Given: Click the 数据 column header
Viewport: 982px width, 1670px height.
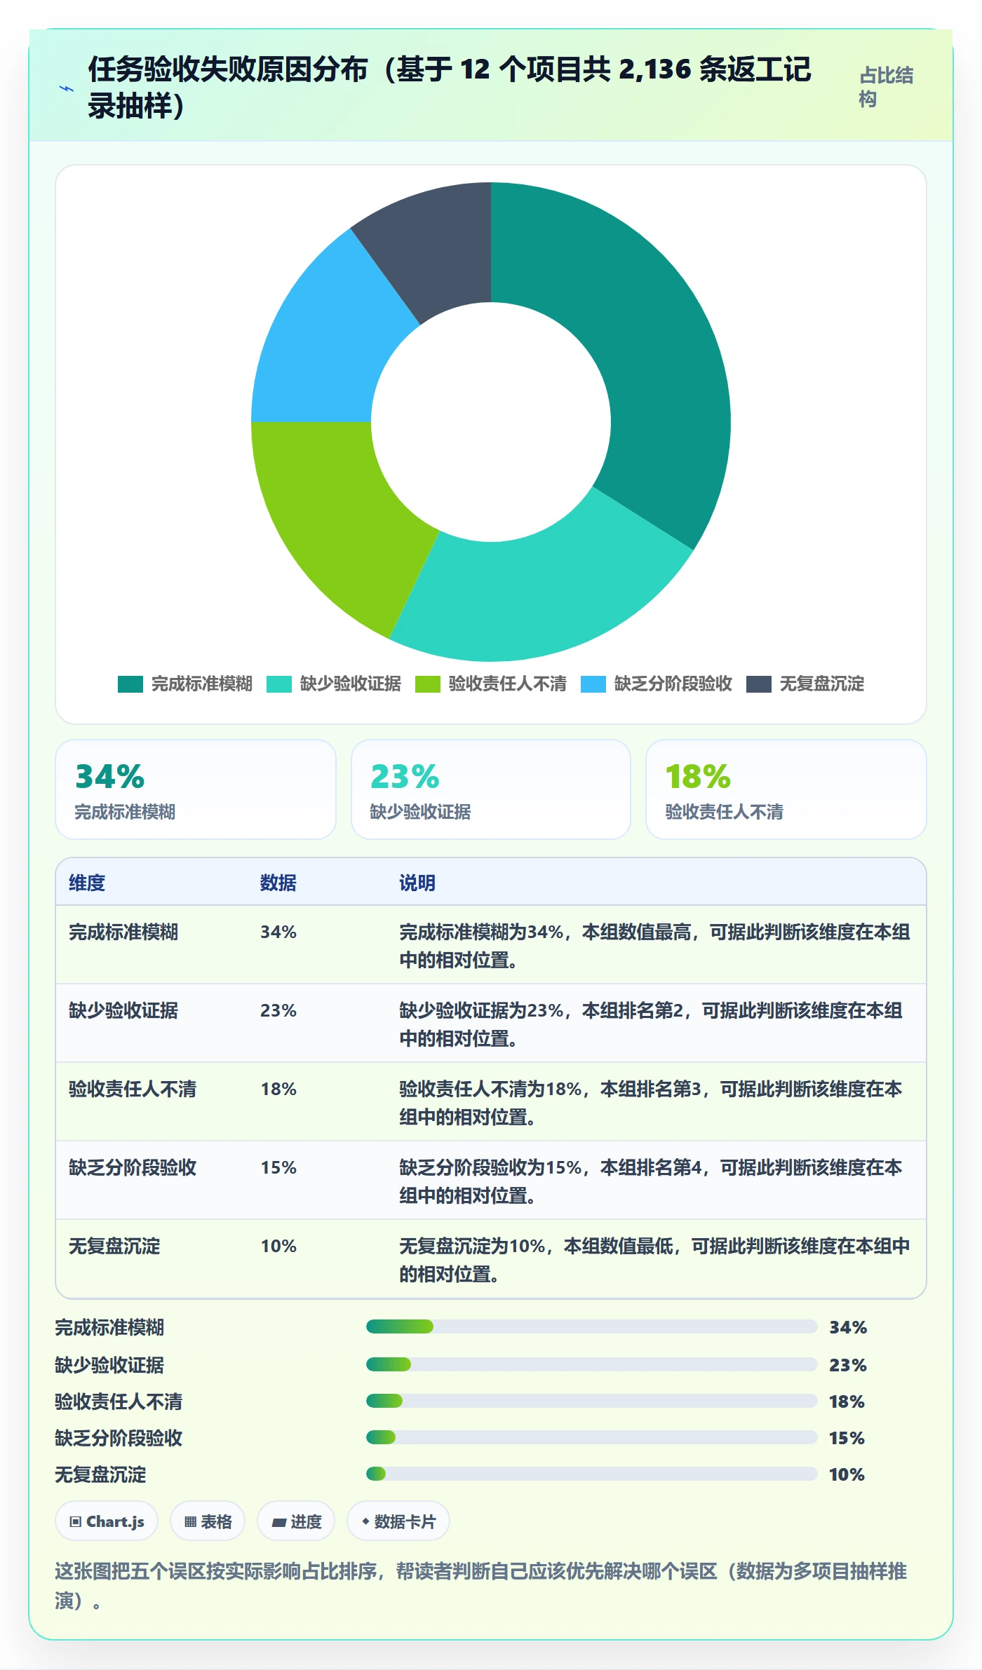Looking at the screenshot, I should point(278,883).
